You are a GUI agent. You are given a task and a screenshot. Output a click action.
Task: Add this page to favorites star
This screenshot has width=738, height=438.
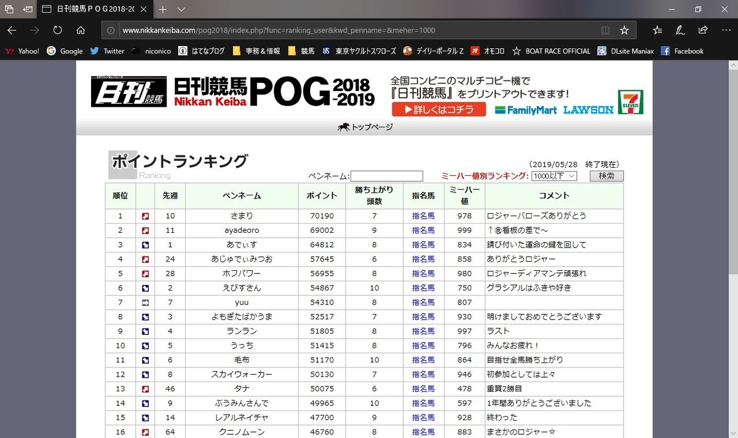tap(624, 30)
